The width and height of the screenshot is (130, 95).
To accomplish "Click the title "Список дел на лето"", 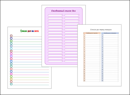I will pyautogui.click(x=29, y=31).
